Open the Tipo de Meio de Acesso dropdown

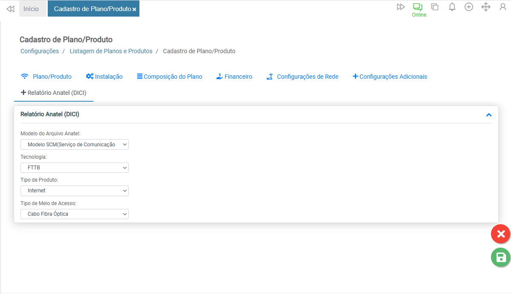click(75, 214)
